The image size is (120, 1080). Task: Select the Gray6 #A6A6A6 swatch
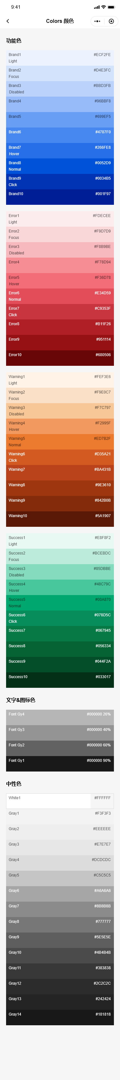pos(60,894)
